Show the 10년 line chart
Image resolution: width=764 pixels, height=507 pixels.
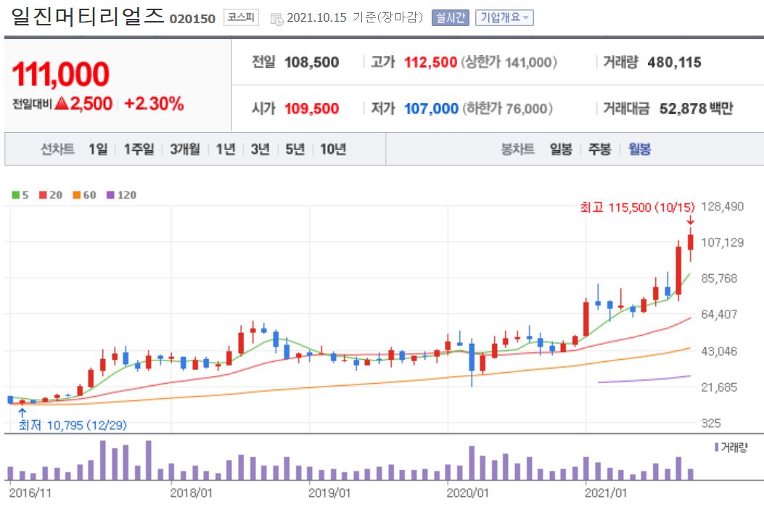click(333, 149)
